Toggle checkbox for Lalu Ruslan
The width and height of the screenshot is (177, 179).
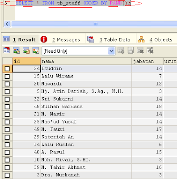tap(7, 145)
